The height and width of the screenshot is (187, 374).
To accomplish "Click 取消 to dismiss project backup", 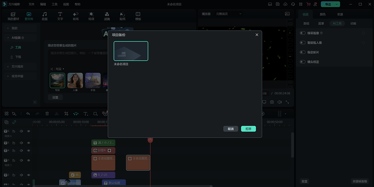I will point(231,129).
